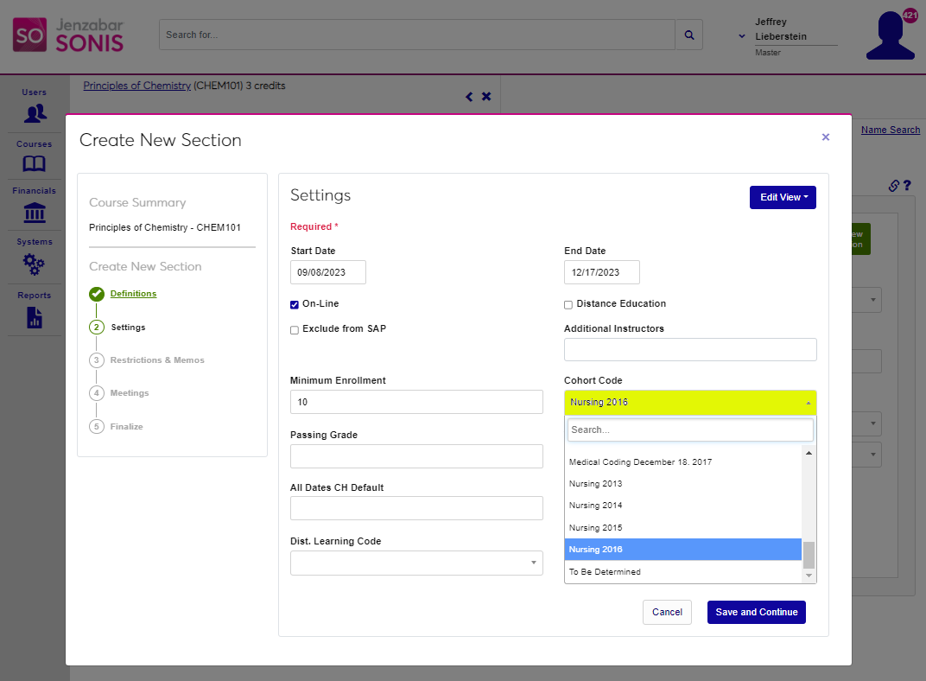Open the Financials bank icon

click(x=35, y=213)
